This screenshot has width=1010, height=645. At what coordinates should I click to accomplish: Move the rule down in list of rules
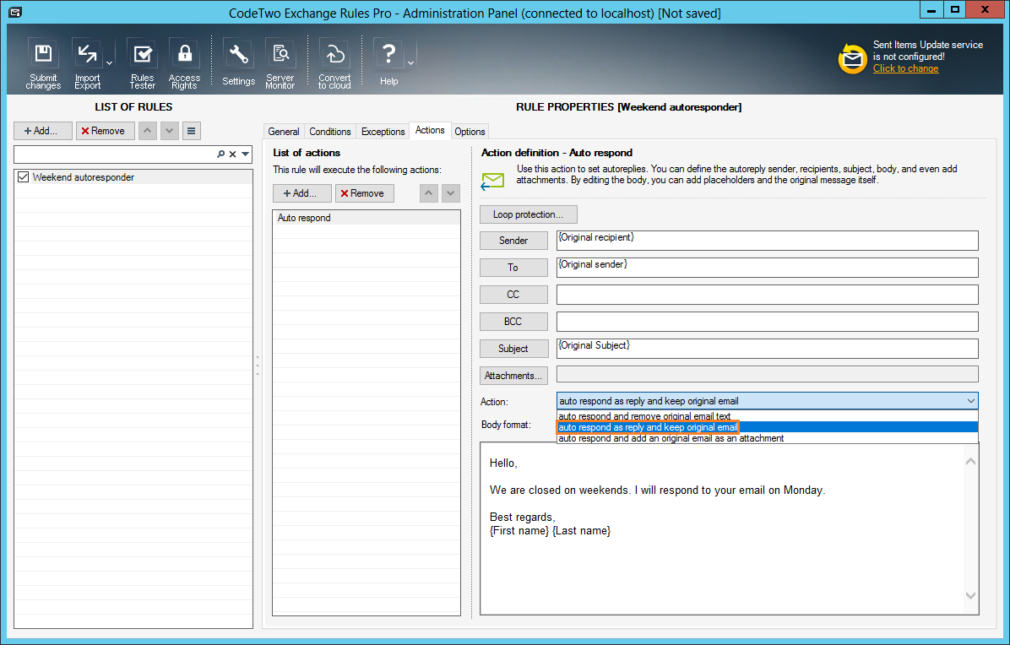[x=170, y=131]
